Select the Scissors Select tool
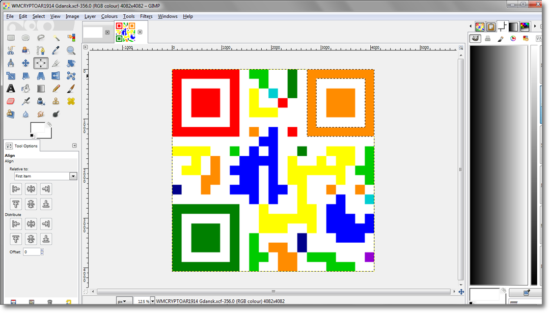This screenshot has height=313, width=550. tap(11, 50)
